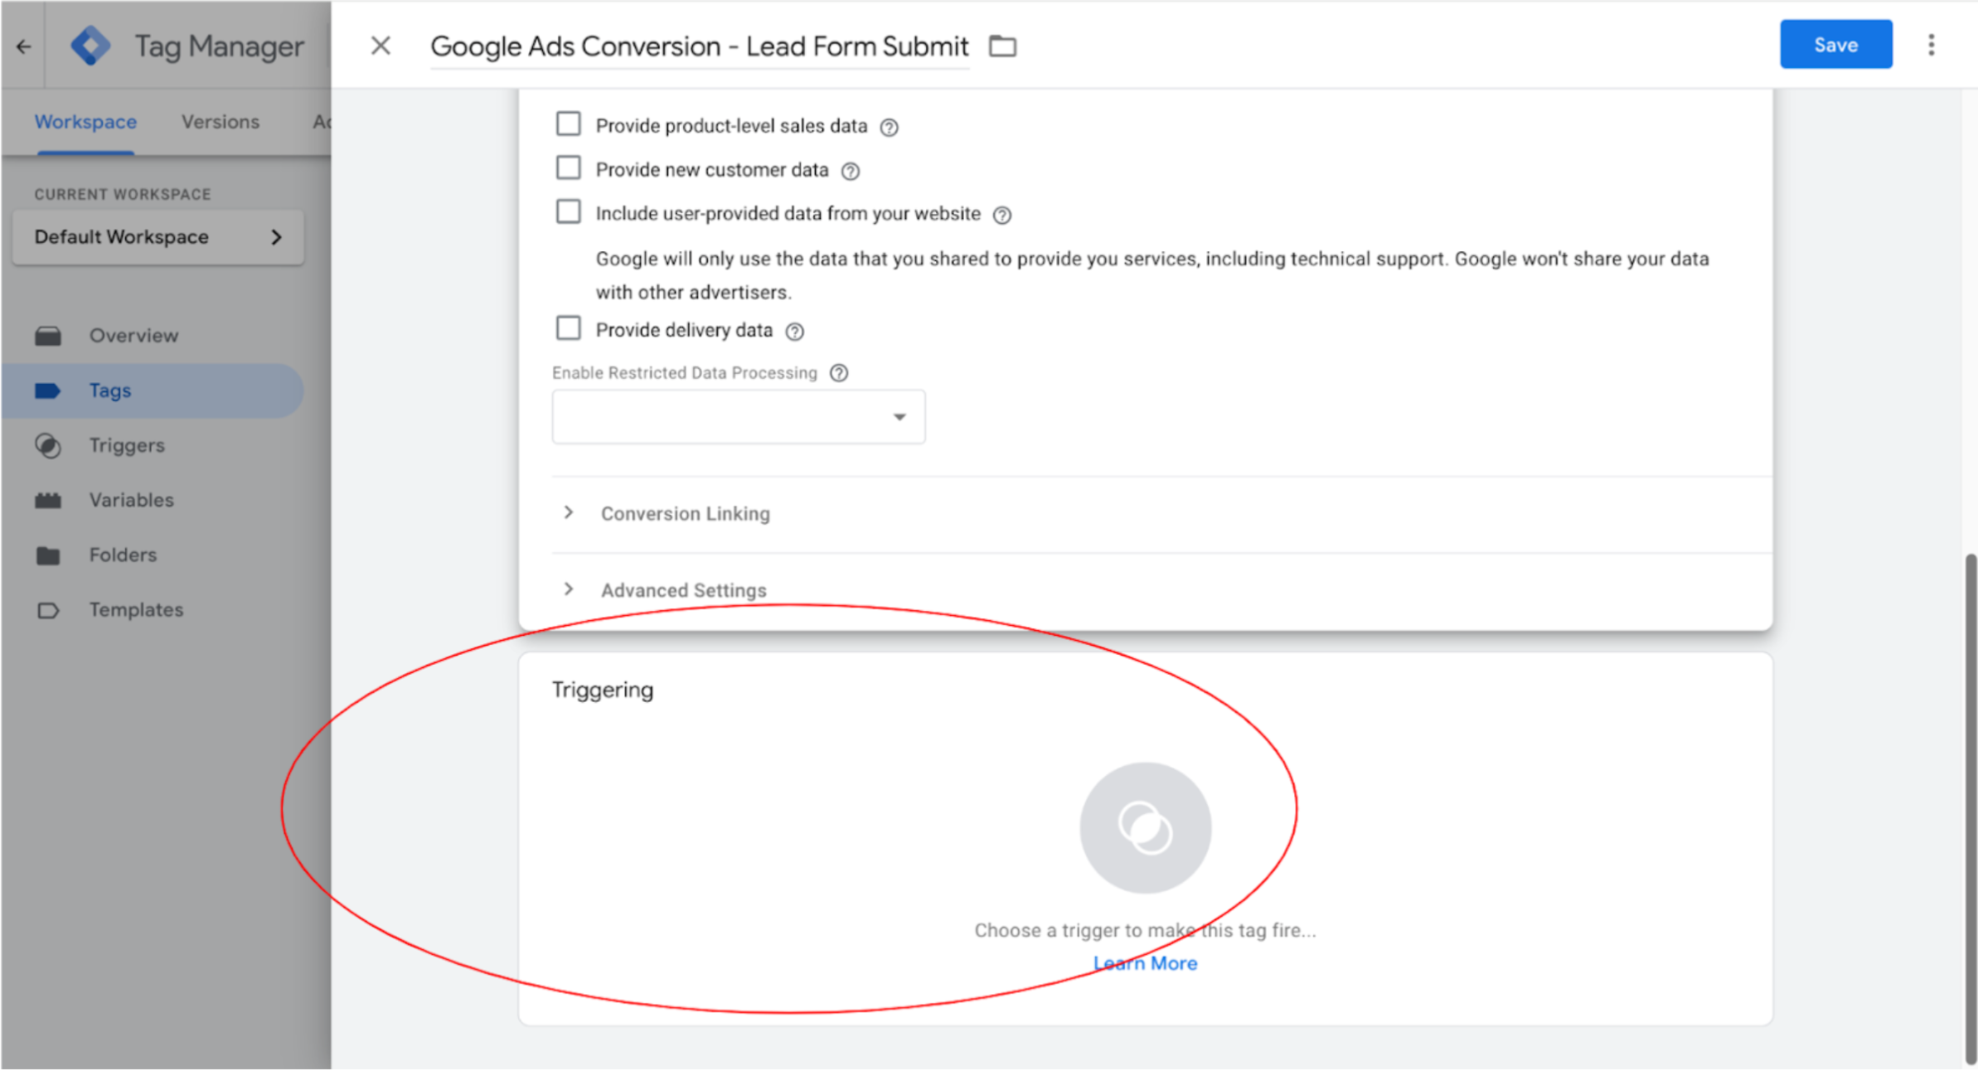Click the help icon beside new customer data
This screenshot has height=1071, width=1978.
coord(850,171)
